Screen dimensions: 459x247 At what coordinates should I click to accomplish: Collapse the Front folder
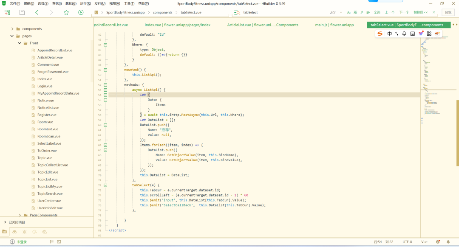[x=19, y=43]
